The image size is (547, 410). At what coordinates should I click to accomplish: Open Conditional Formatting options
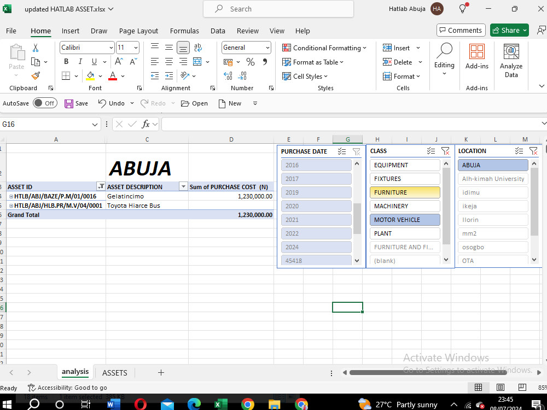click(x=325, y=48)
